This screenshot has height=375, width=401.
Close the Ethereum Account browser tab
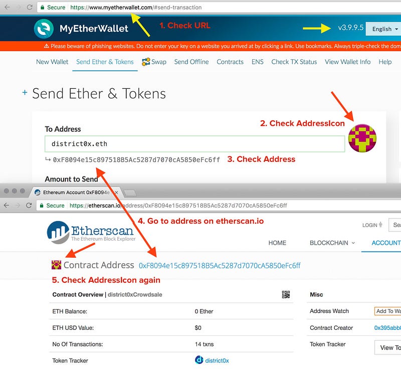coord(116,193)
